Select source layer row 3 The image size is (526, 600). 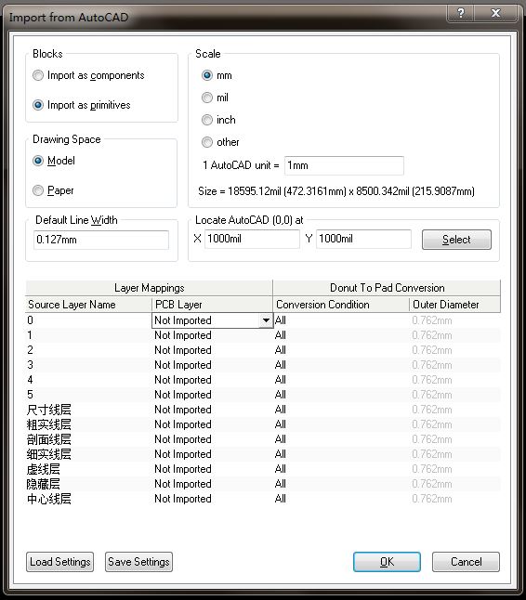(x=88, y=365)
